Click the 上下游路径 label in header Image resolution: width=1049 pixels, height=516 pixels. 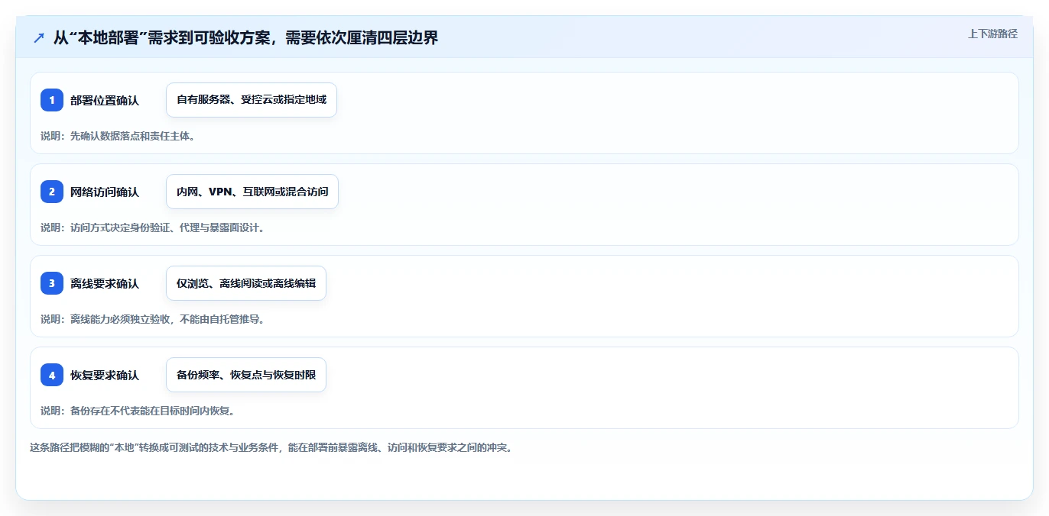[992, 34]
